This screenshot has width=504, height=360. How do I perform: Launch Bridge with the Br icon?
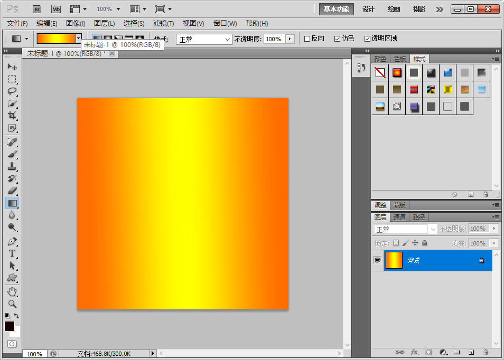point(37,10)
